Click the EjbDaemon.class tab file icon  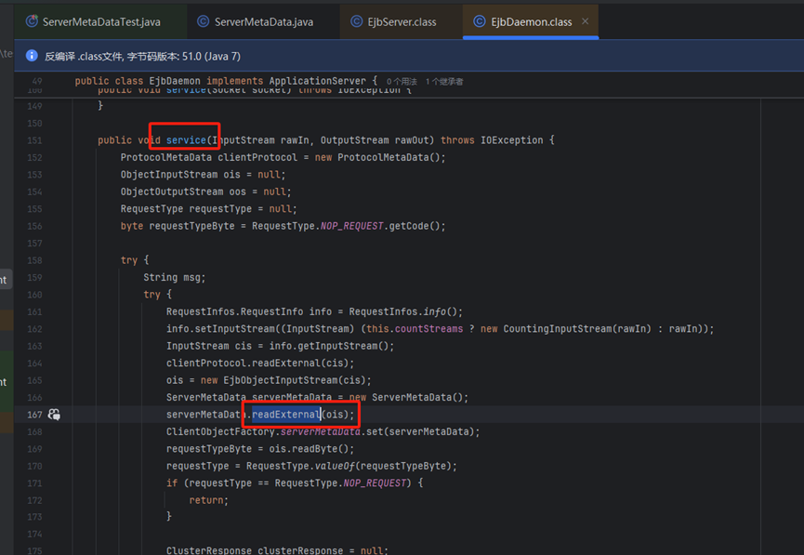(480, 20)
